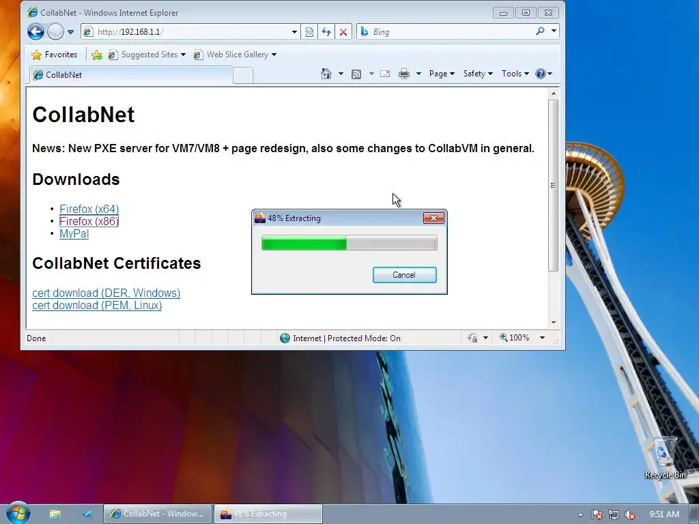The image size is (699, 524).
Task: Click the Action Center flag icon
Action: (x=597, y=514)
